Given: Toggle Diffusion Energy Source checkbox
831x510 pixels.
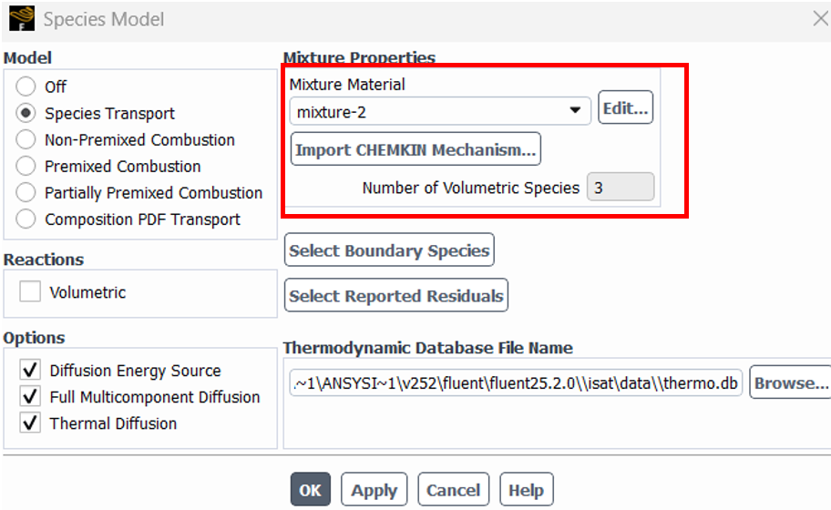Looking at the screenshot, I should [30, 370].
